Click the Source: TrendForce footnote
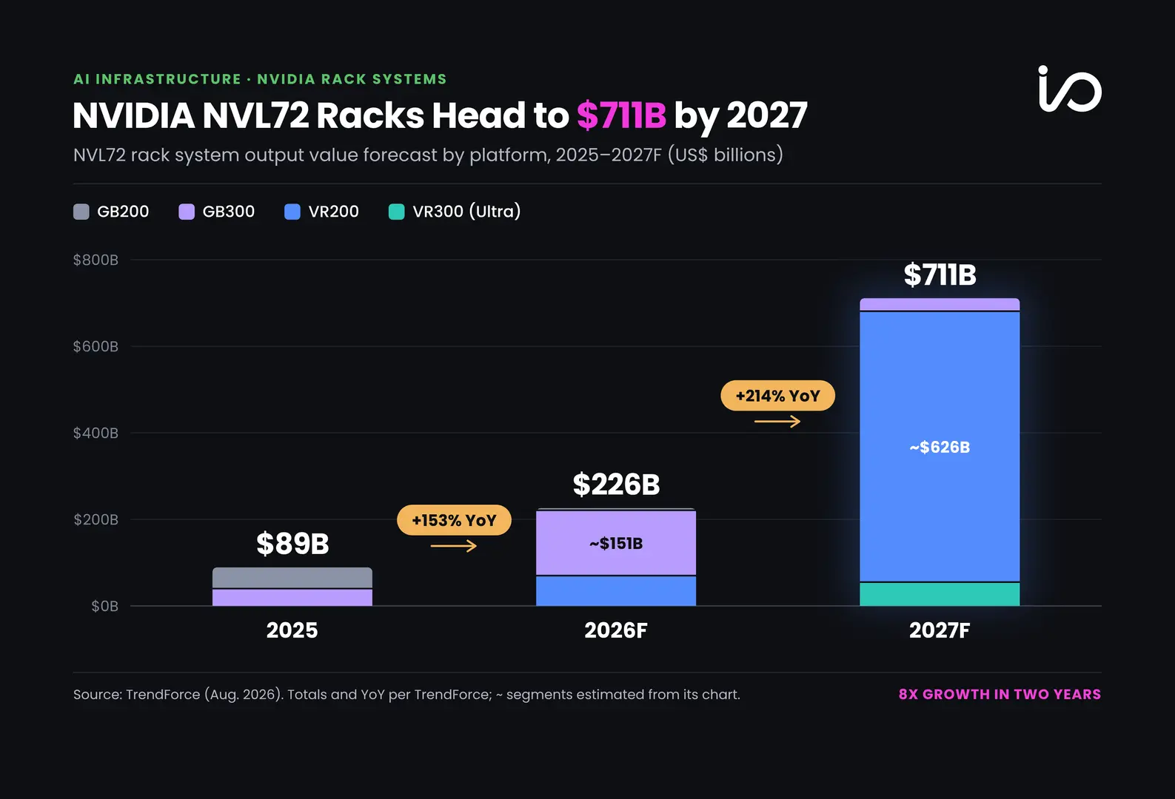Screen dimensions: 1175x799 coord(406,695)
